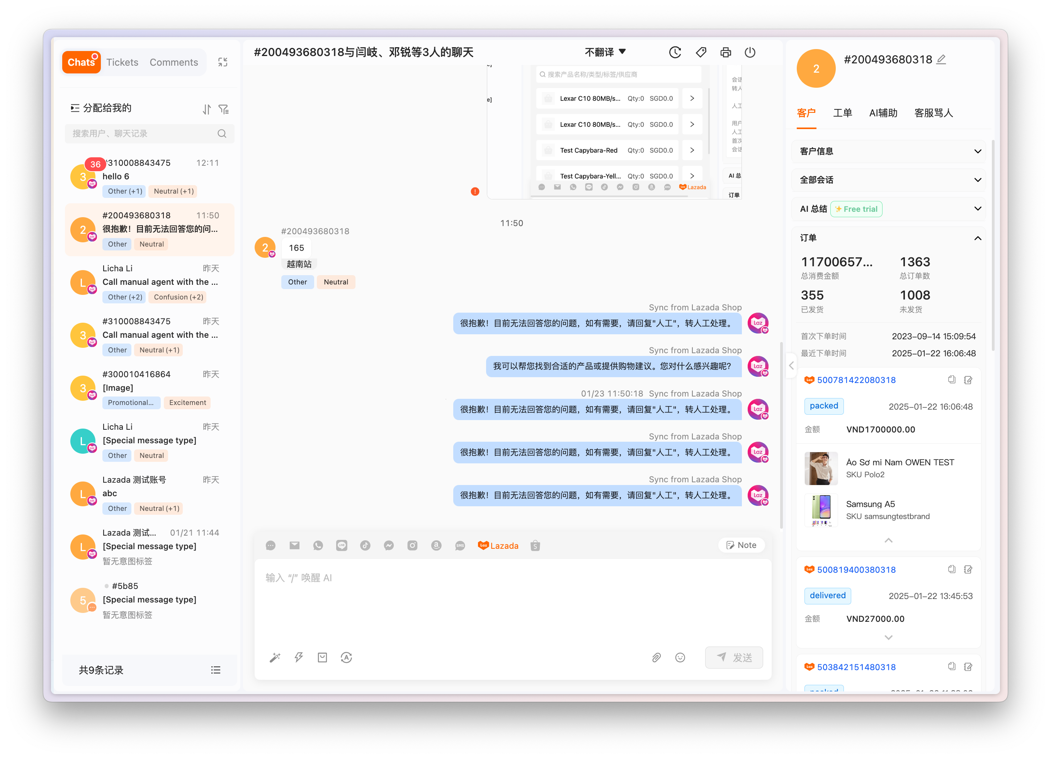The width and height of the screenshot is (1051, 759).
Task: Edit customer name #200493680318 pencil icon
Action: click(941, 59)
